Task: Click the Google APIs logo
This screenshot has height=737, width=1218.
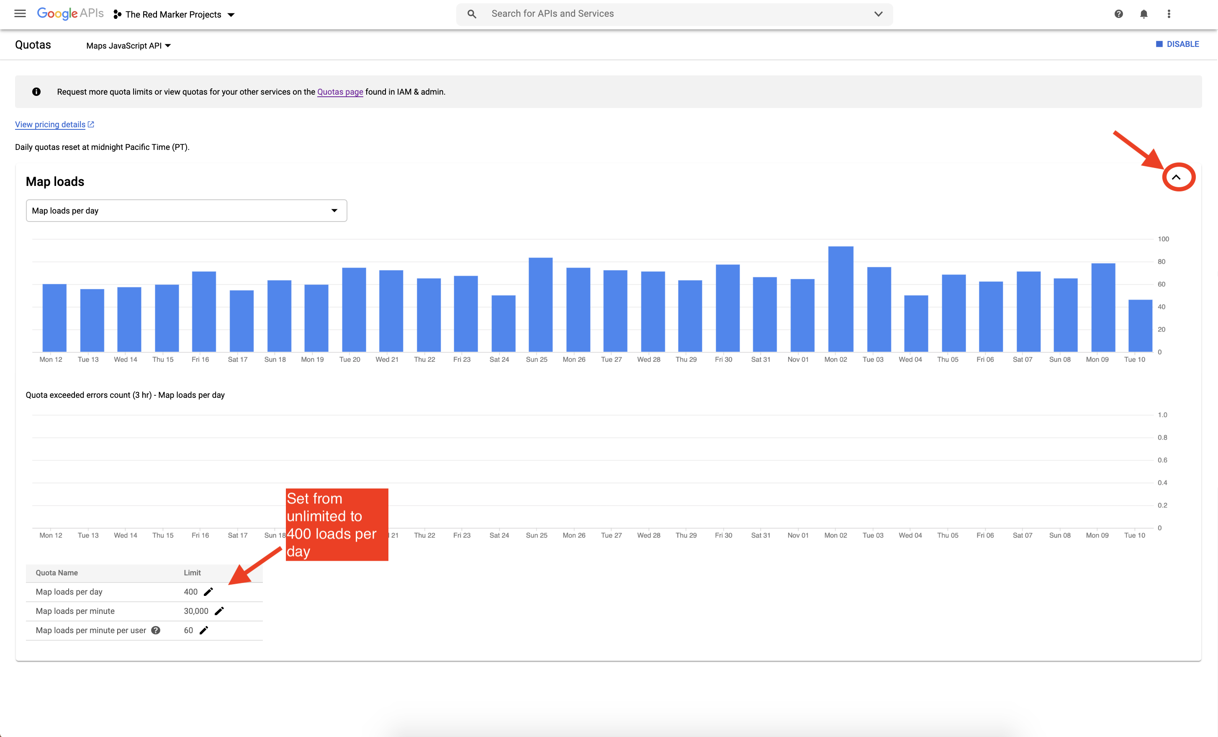Action: [70, 14]
